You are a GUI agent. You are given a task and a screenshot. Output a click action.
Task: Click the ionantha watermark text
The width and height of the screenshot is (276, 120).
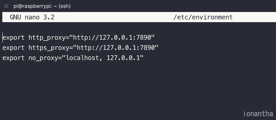258,114
